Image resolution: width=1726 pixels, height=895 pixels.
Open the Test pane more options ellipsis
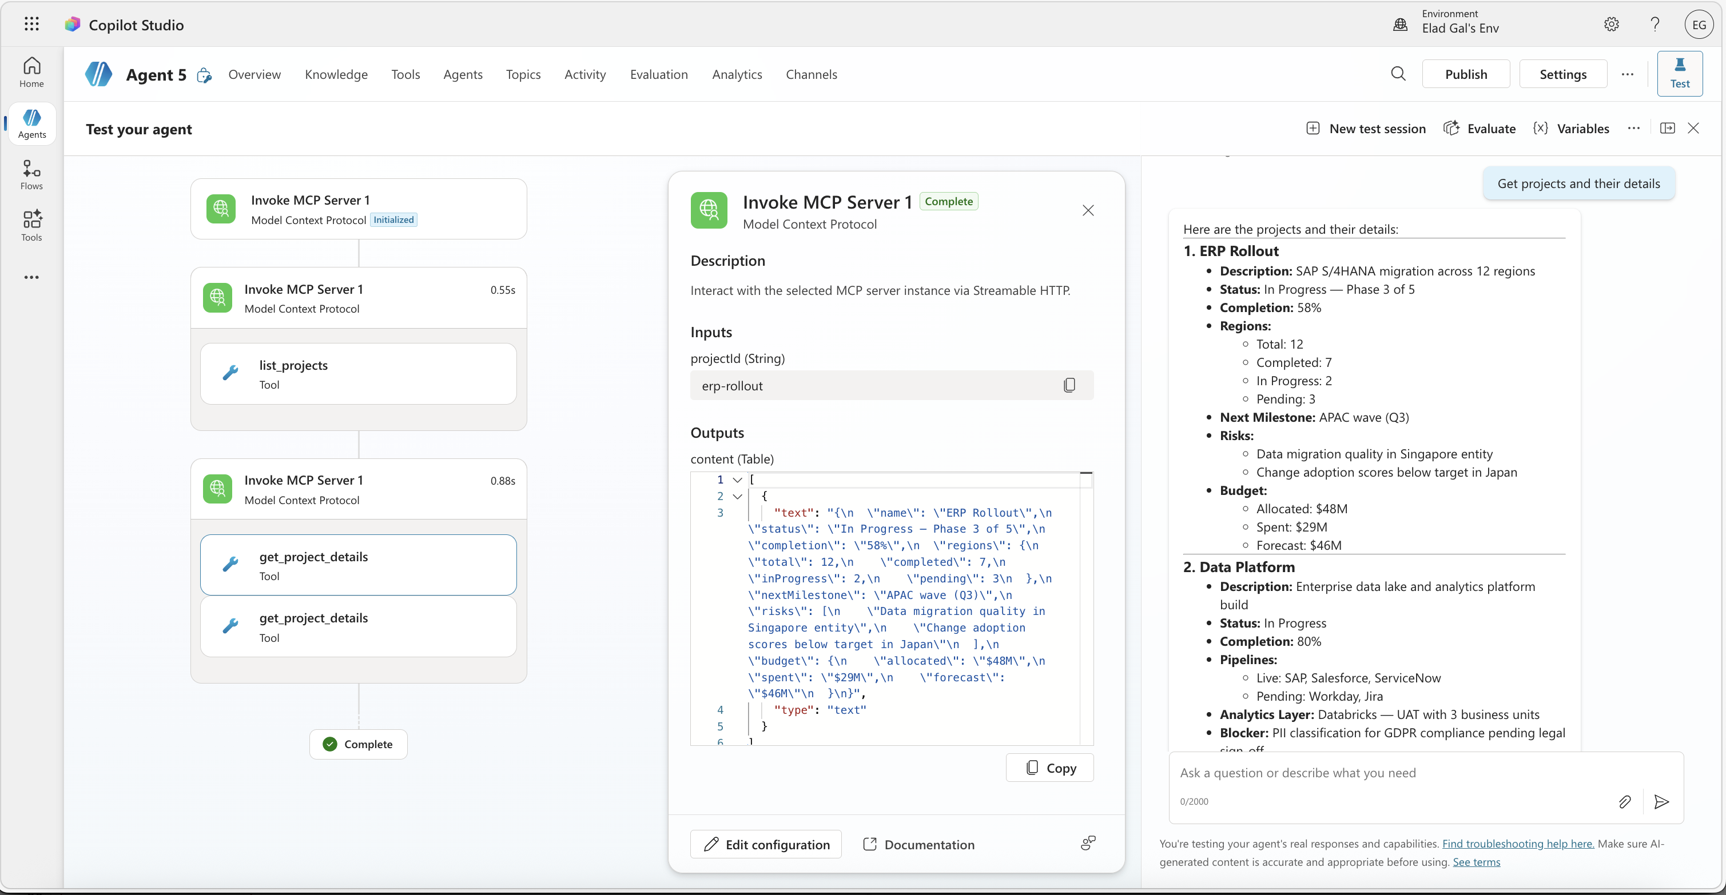click(x=1633, y=128)
